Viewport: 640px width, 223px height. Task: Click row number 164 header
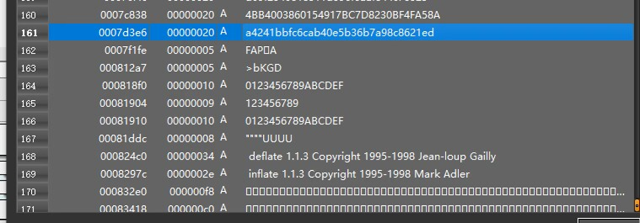coord(29,86)
